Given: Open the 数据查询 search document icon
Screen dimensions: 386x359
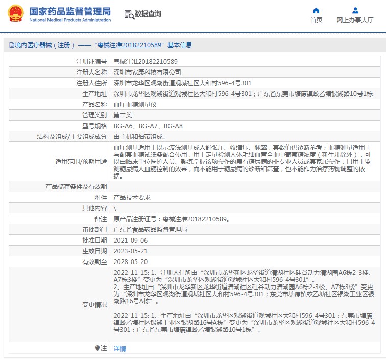Looking at the screenshot, I should point(129,14).
